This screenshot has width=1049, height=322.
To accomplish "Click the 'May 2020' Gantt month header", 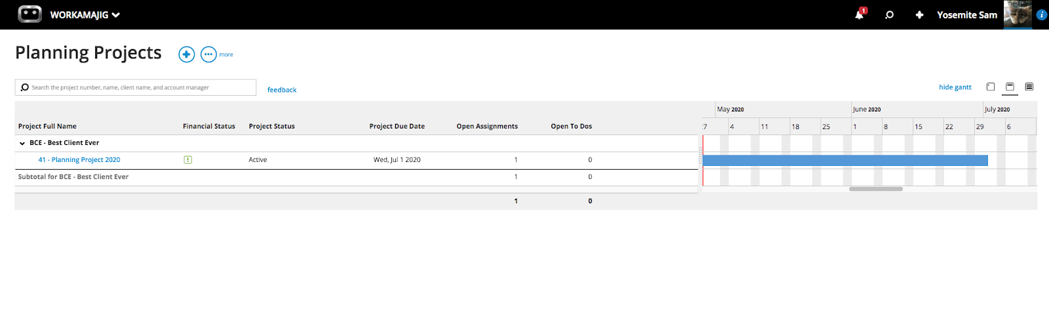I will [730, 110].
